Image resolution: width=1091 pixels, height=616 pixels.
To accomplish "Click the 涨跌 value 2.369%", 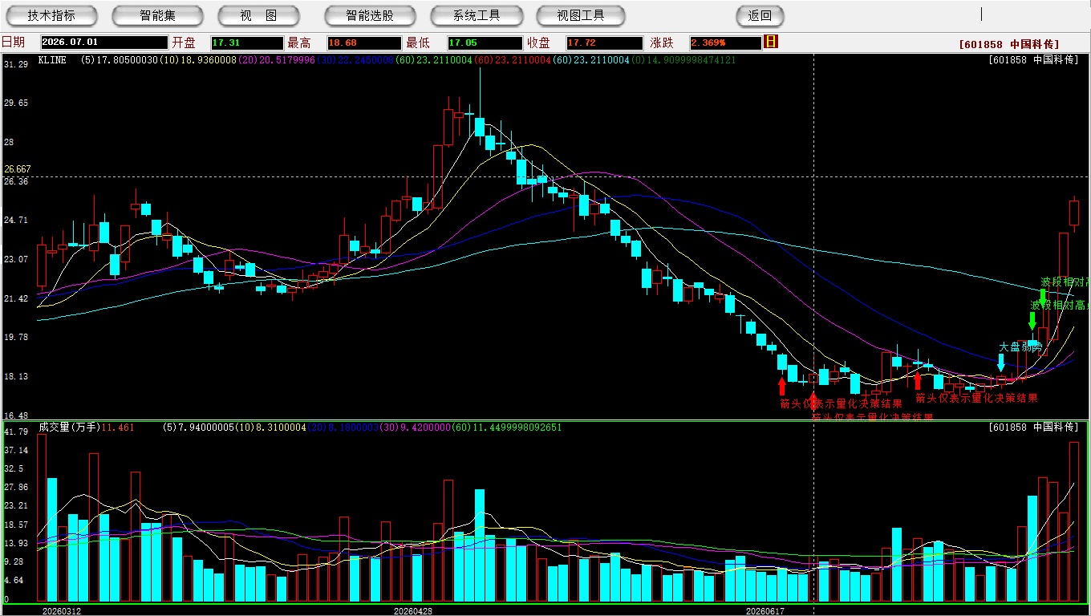I will [x=724, y=43].
